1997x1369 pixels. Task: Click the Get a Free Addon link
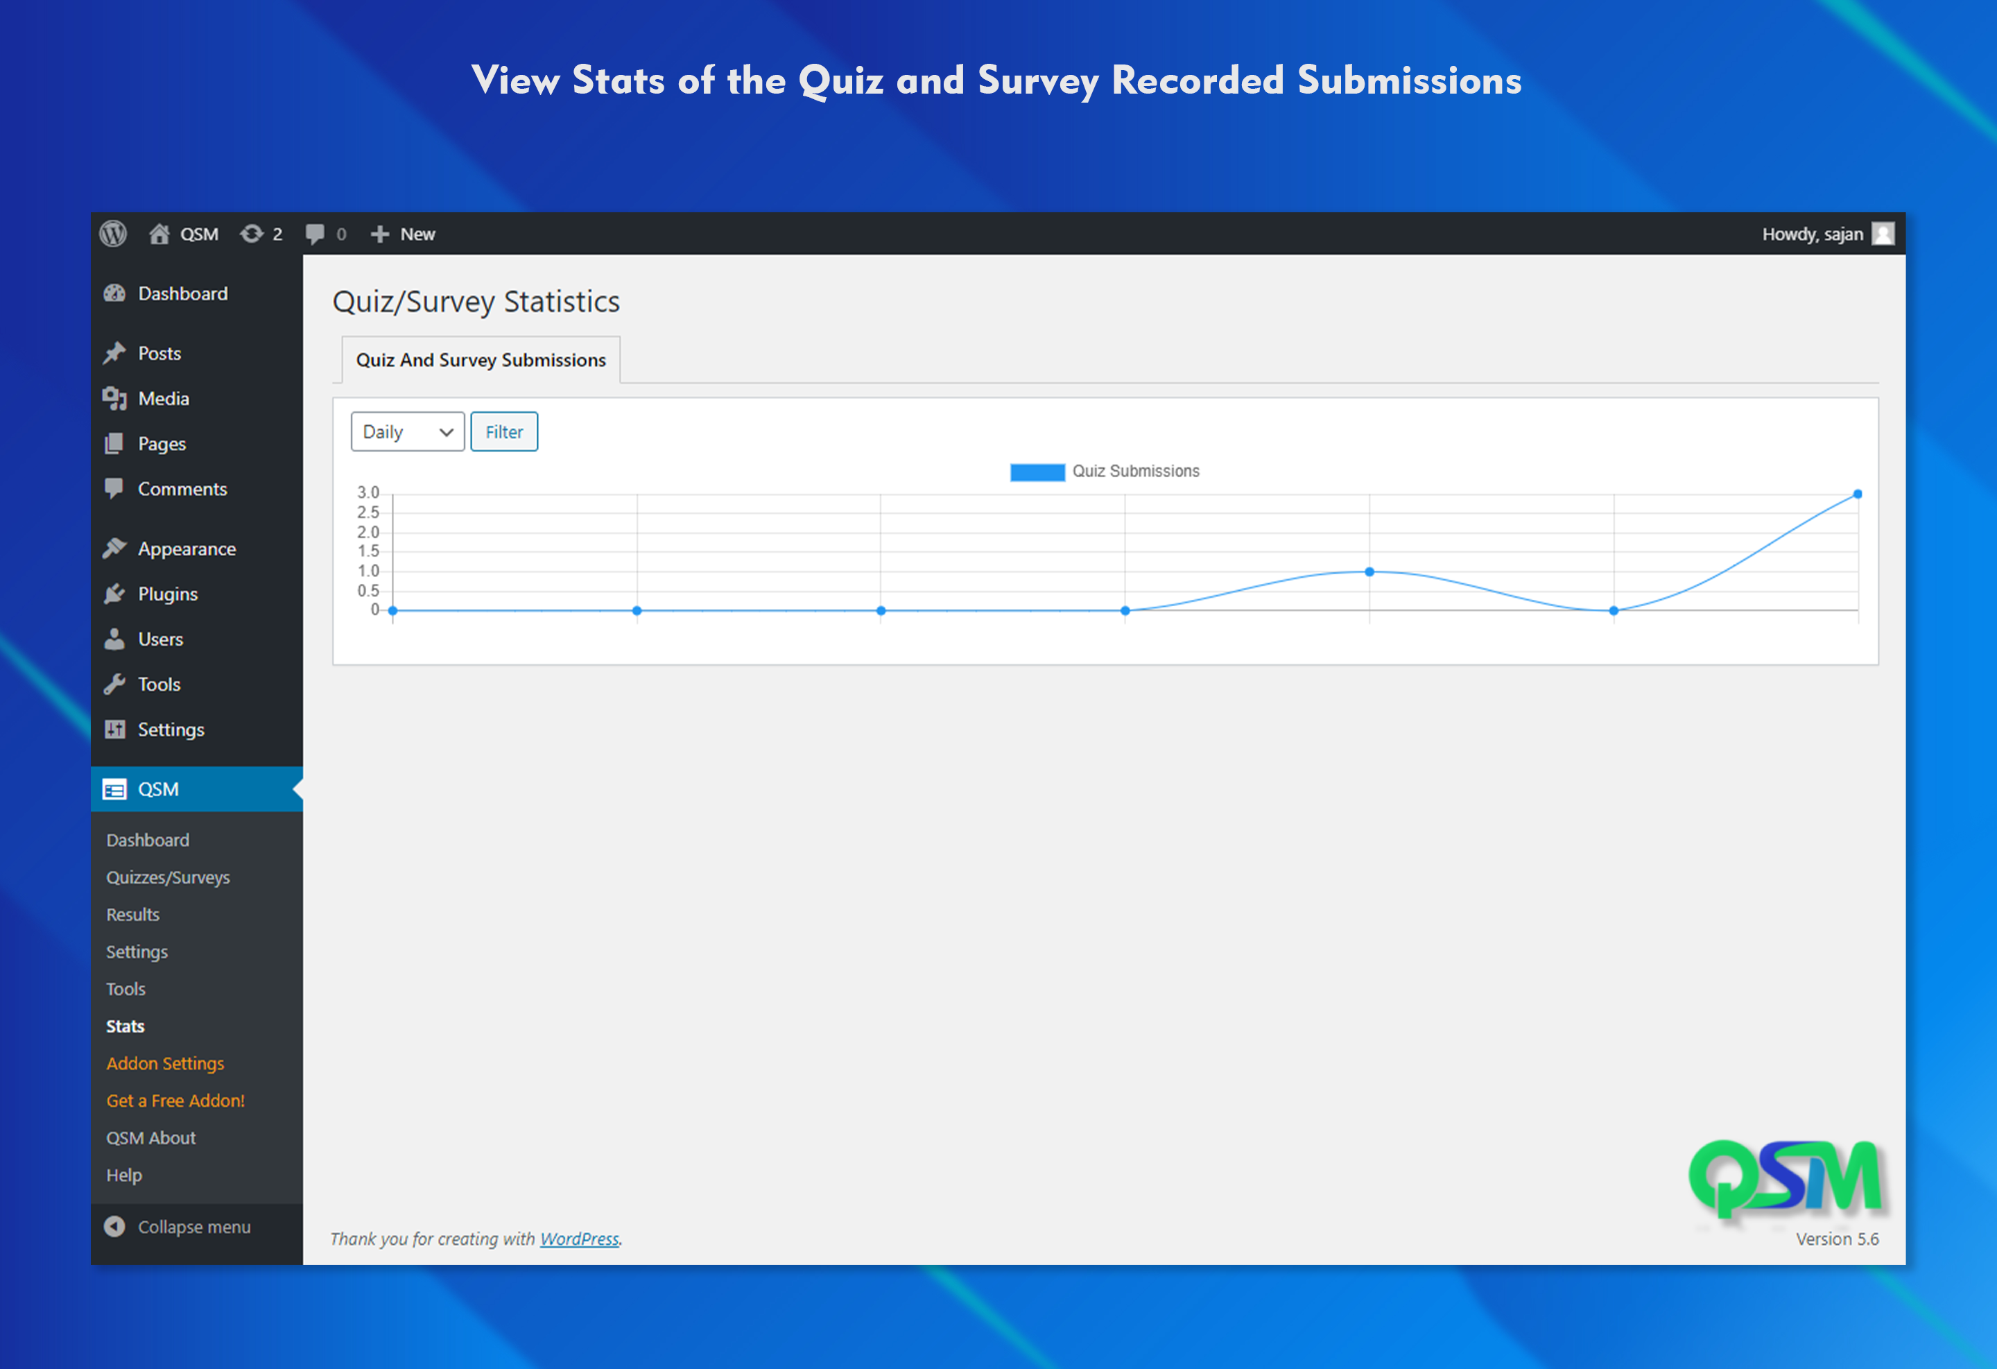point(179,1099)
